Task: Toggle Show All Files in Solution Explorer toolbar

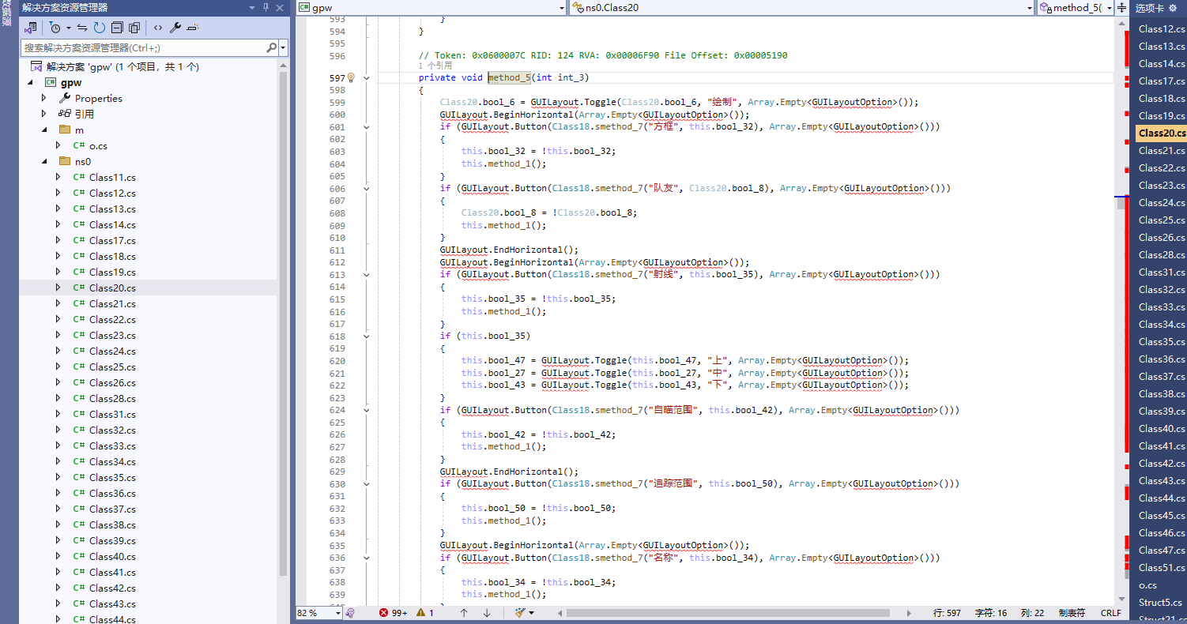Action: [x=134, y=28]
